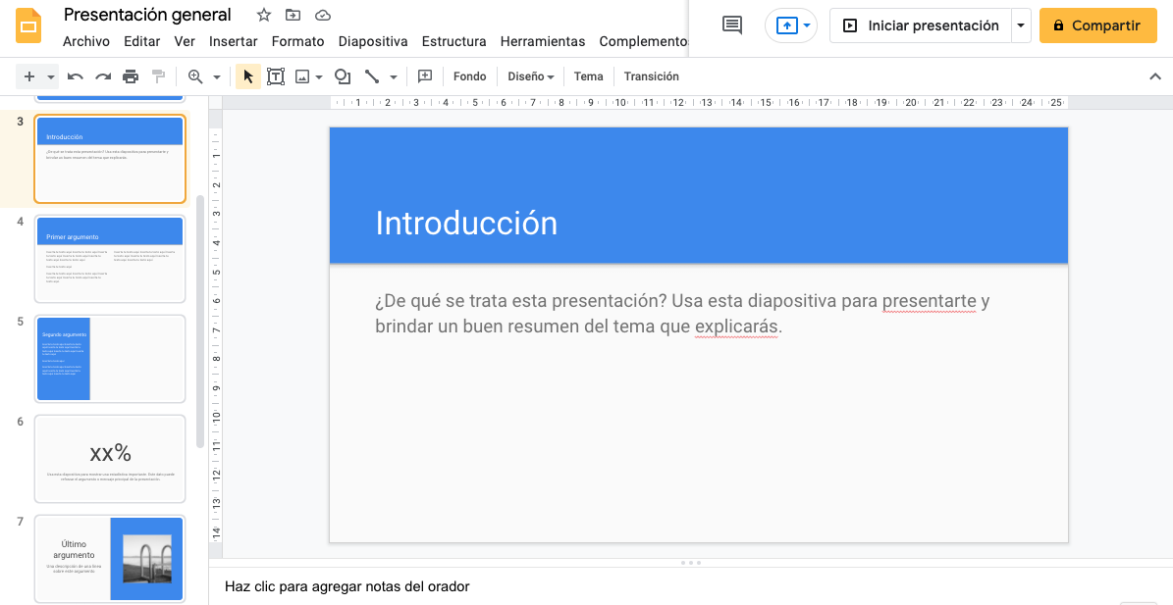Viewport: 1173px width, 605px height.
Task: Expand the Iniciar presentación dropdown arrow
Action: point(1019,25)
